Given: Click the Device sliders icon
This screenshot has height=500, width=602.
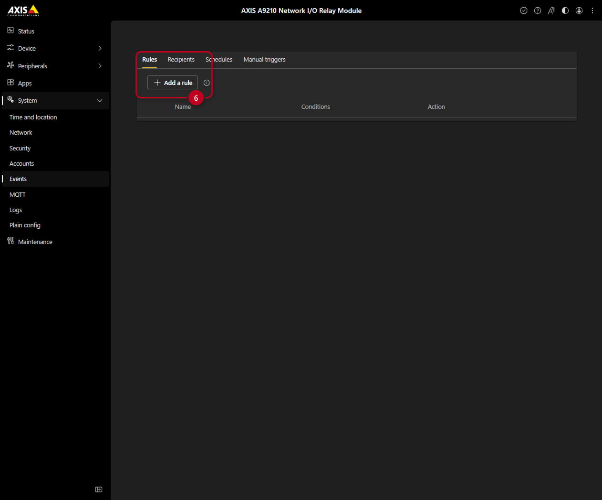Looking at the screenshot, I should (x=10, y=48).
